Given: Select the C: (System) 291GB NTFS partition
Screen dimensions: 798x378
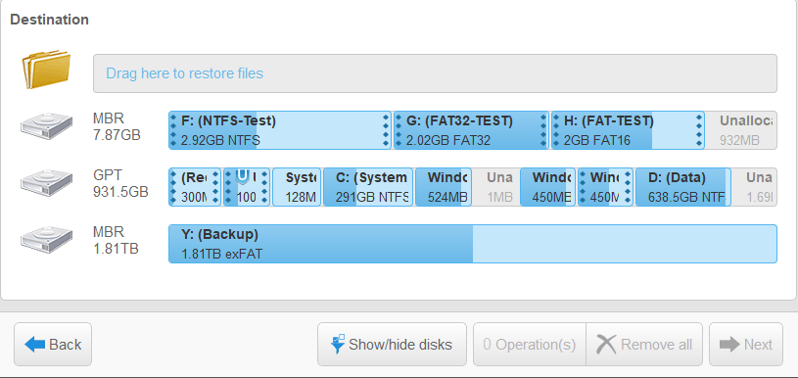Looking at the screenshot, I should (368, 187).
